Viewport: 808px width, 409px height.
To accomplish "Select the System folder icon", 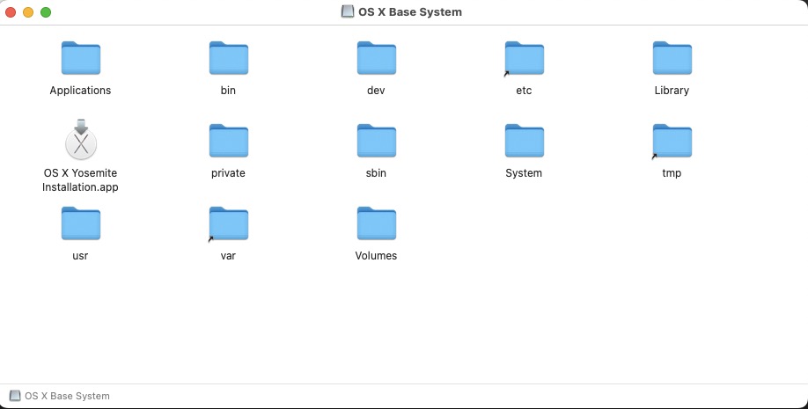I will coord(524,141).
